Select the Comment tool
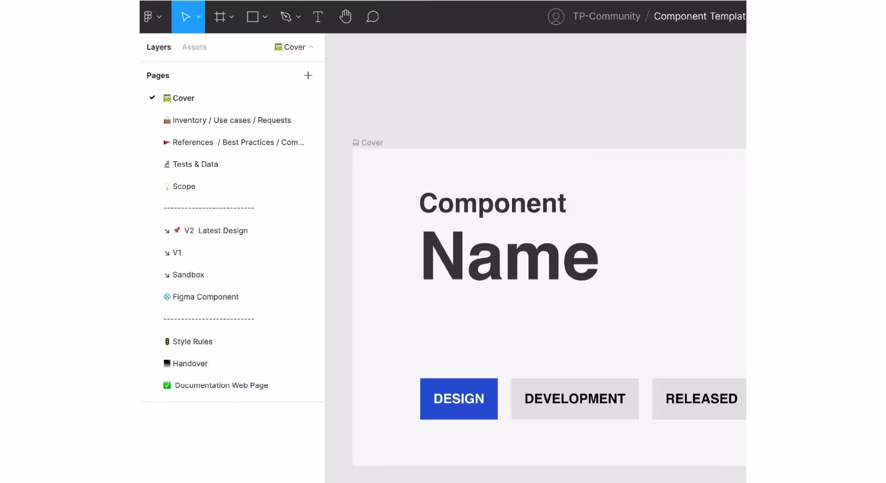The image size is (886, 483). (x=372, y=17)
